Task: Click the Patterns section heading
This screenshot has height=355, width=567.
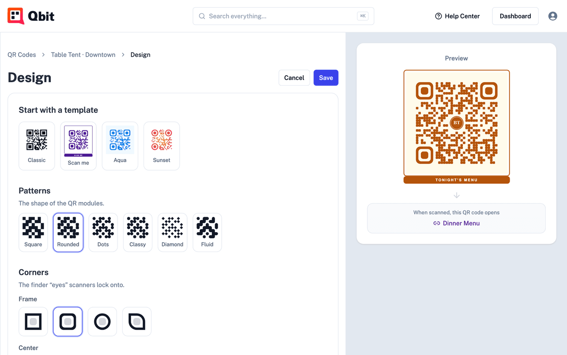Action: [34, 191]
